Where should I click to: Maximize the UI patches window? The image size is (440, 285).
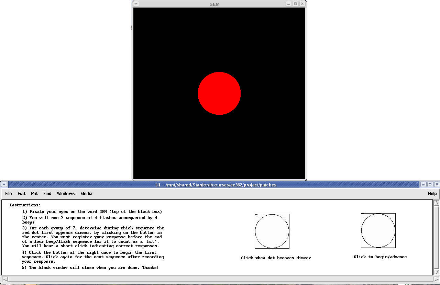pyautogui.click(x=430, y=185)
